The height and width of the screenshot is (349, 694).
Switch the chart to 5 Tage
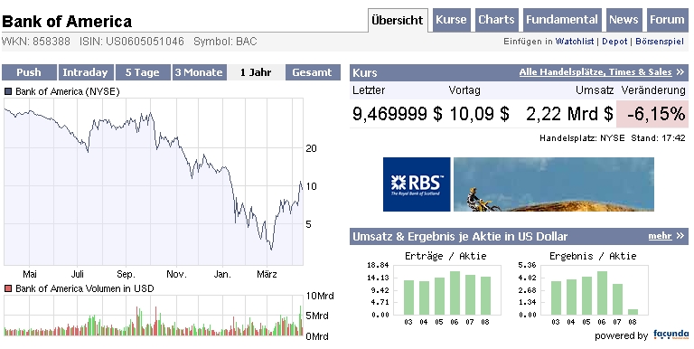point(143,72)
